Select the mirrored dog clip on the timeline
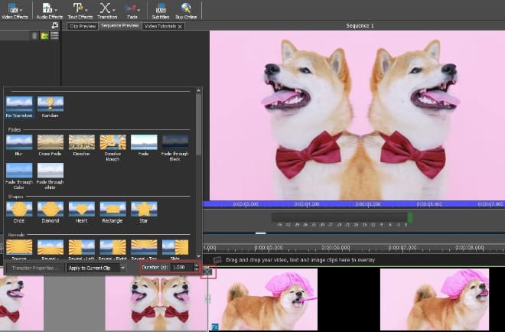This screenshot has height=332, width=505. pyautogui.click(x=156, y=304)
